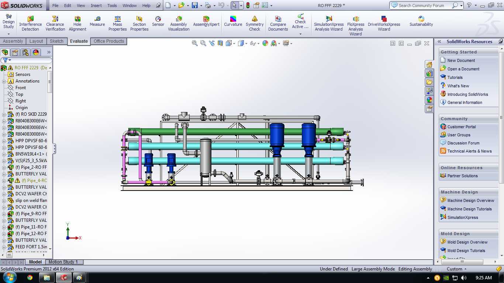Switch to the Assembly tab
This screenshot has height=283, width=504.
(x=13, y=41)
